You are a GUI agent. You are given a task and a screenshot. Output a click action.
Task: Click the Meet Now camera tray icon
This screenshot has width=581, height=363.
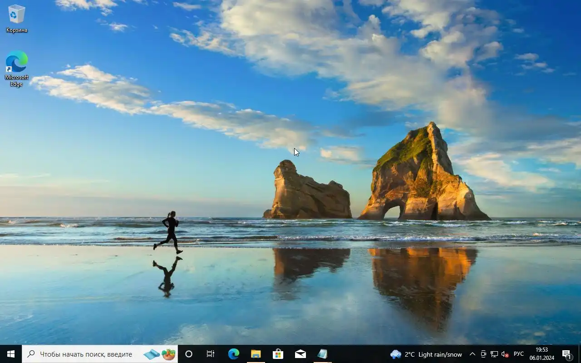coord(483,354)
